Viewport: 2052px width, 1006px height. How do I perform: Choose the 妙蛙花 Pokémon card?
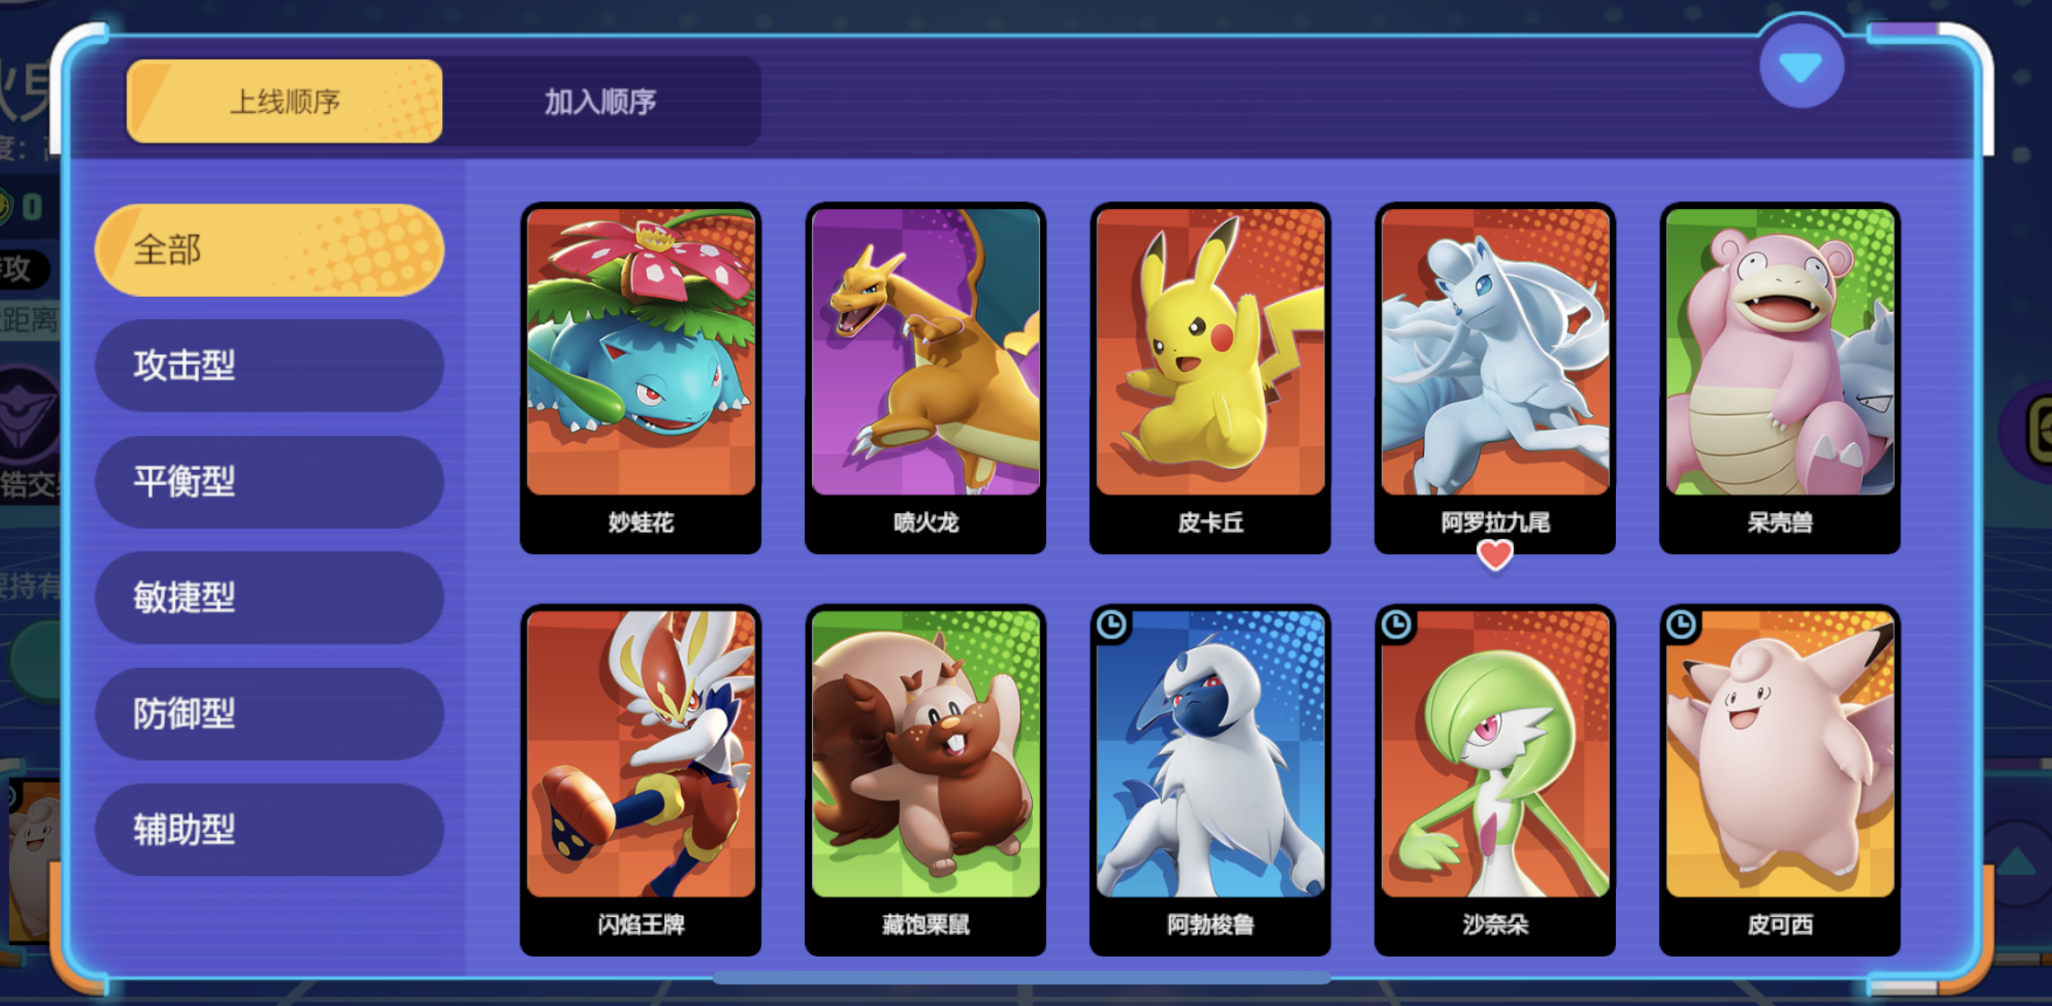tap(641, 377)
